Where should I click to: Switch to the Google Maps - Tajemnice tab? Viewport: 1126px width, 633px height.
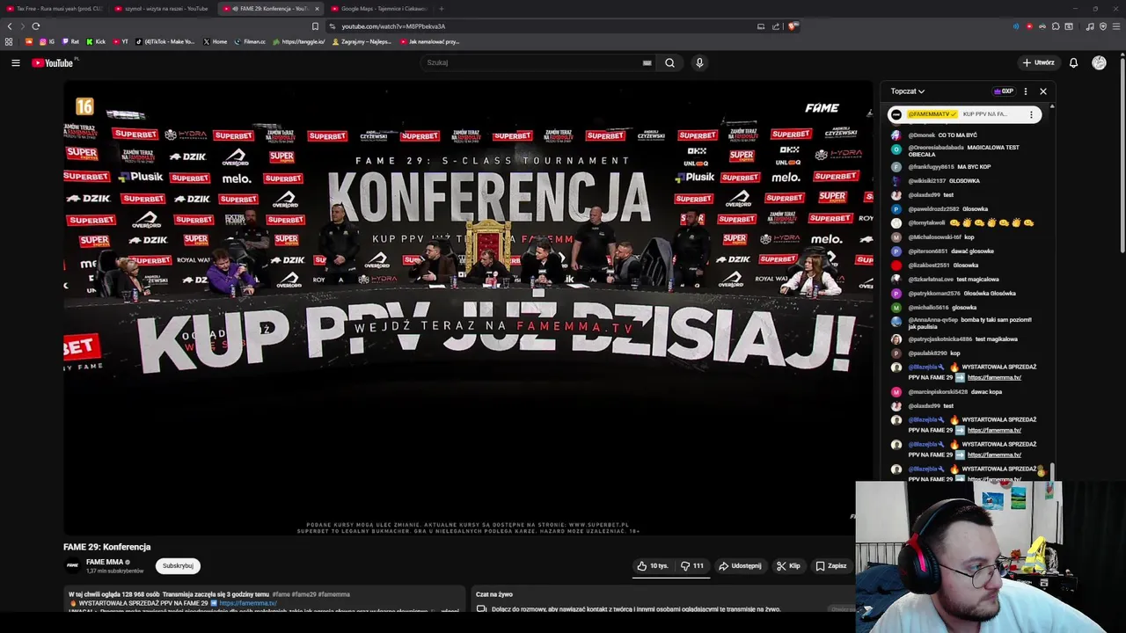coord(379,9)
